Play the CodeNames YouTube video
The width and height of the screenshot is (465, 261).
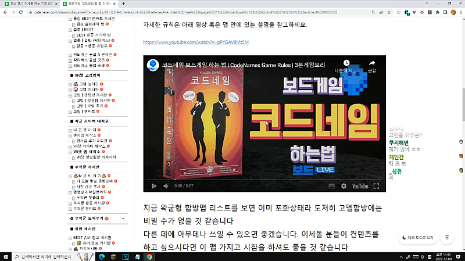[154, 186]
